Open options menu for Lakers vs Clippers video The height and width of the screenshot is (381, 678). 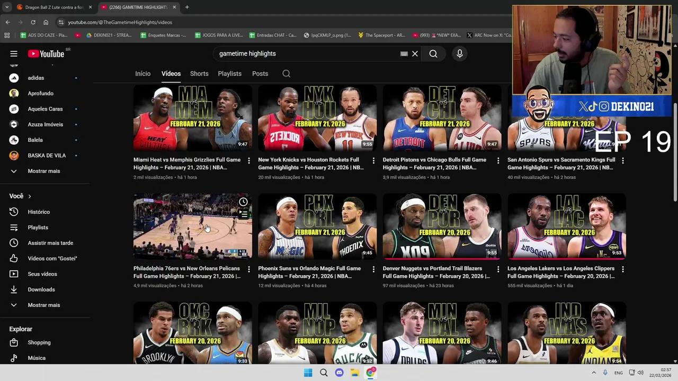[x=623, y=269]
